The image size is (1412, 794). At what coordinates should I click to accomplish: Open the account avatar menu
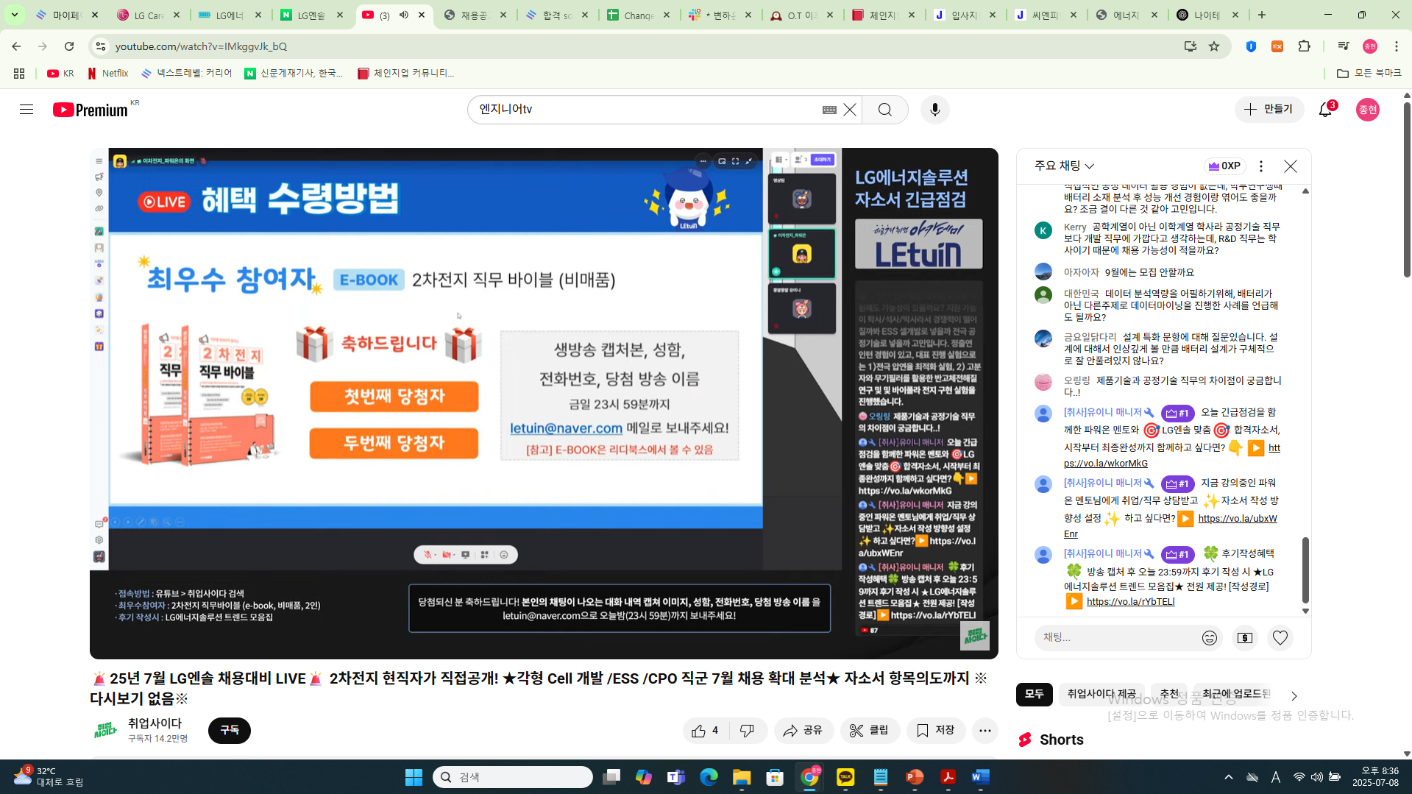pos(1368,110)
